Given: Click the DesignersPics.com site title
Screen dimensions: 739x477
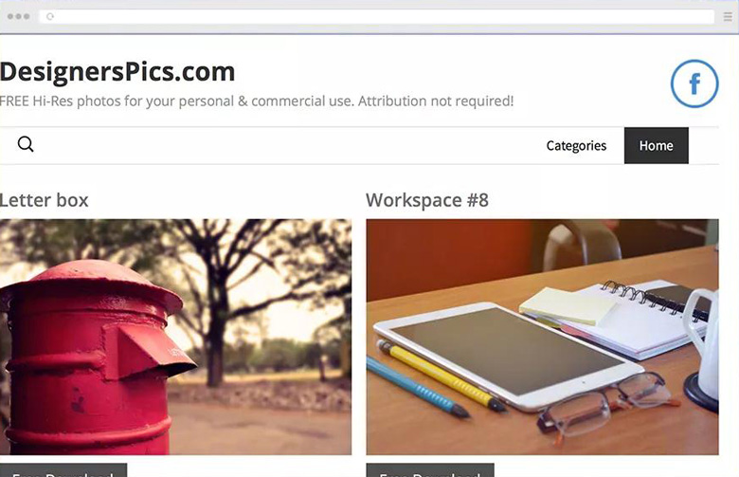Looking at the screenshot, I should 117,72.
